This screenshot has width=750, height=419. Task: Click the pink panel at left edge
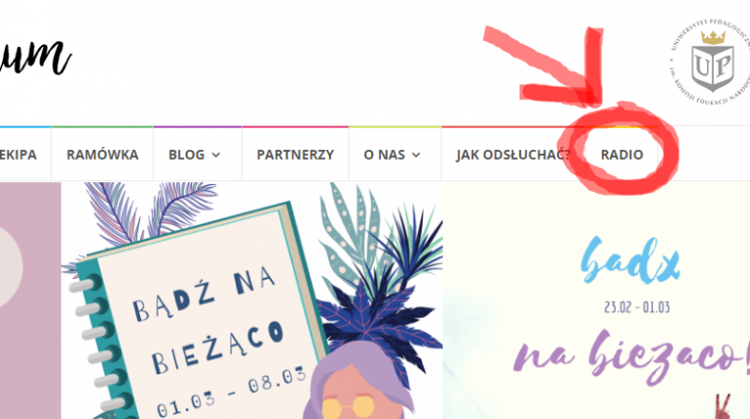pos(30,300)
